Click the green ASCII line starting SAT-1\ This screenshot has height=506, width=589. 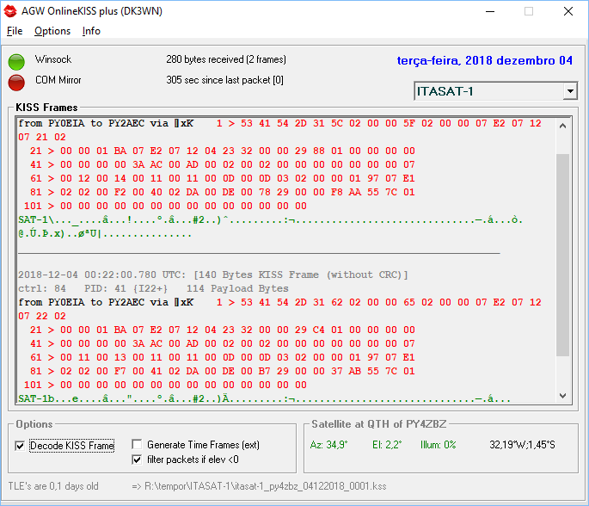point(271,220)
